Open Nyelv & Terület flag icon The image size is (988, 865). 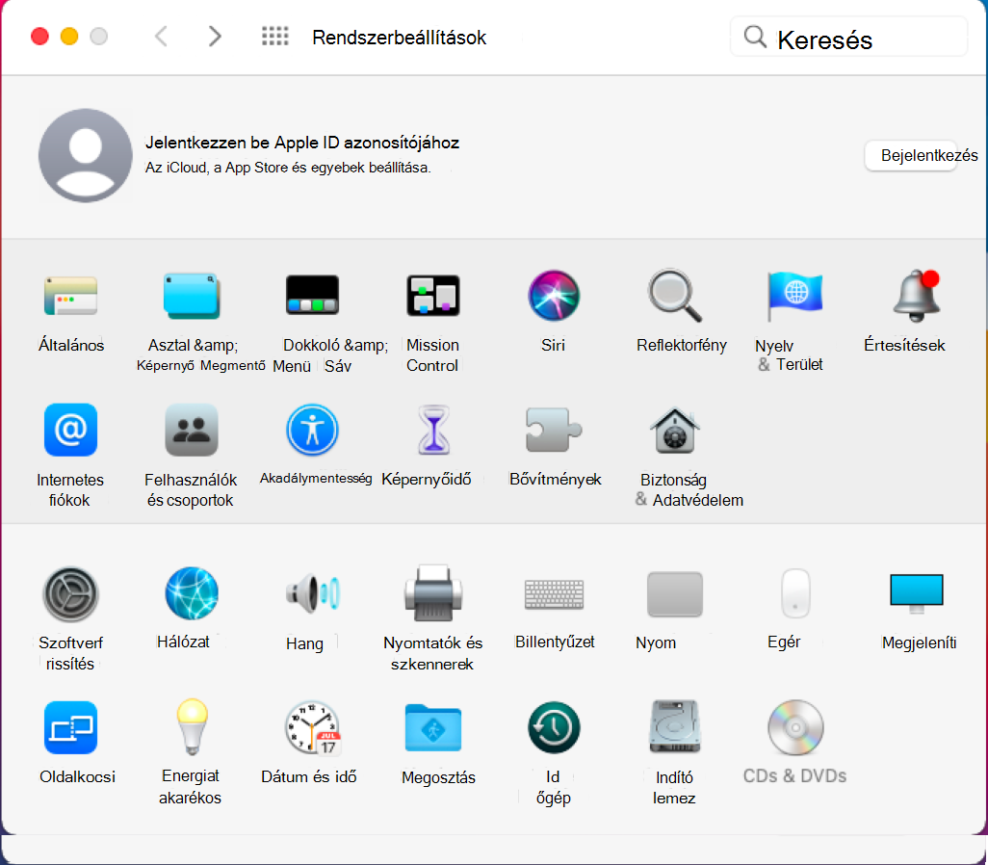pos(794,295)
